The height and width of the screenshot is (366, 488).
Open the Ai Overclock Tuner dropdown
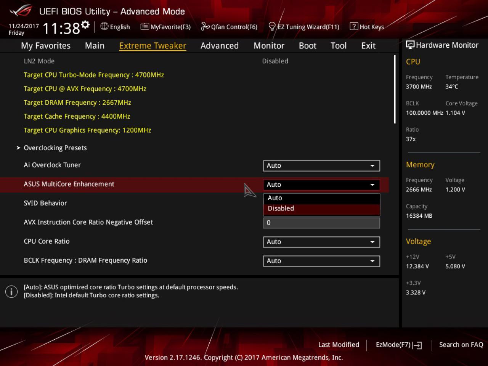pos(321,165)
